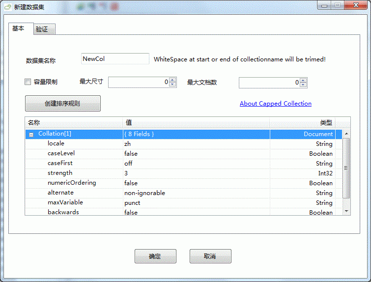Image resolution: width=371 pixels, height=282 pixels.
Task: Select the alternate row
Action: 184,193
